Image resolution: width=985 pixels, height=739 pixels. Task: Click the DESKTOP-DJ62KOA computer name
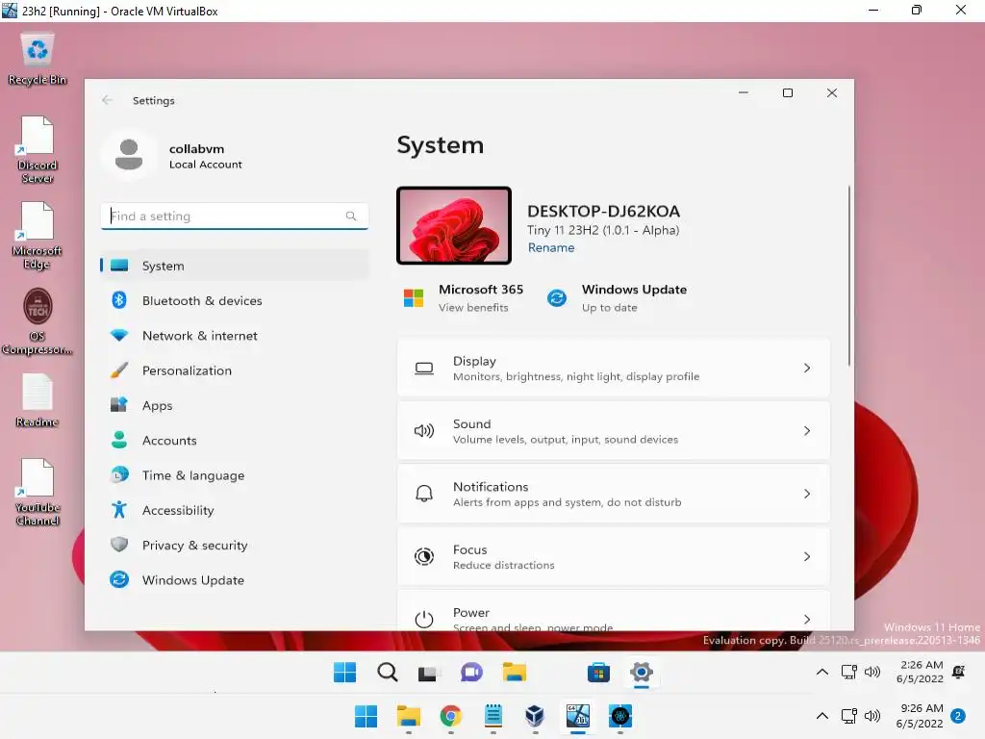pyautogui.click(x=603, y=211)
